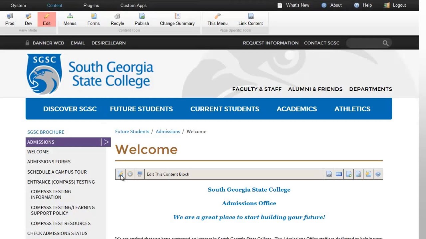Viewport: 426px width, 239px height.
Task: Click the website search magnifier icon
Action: point(385,43)
